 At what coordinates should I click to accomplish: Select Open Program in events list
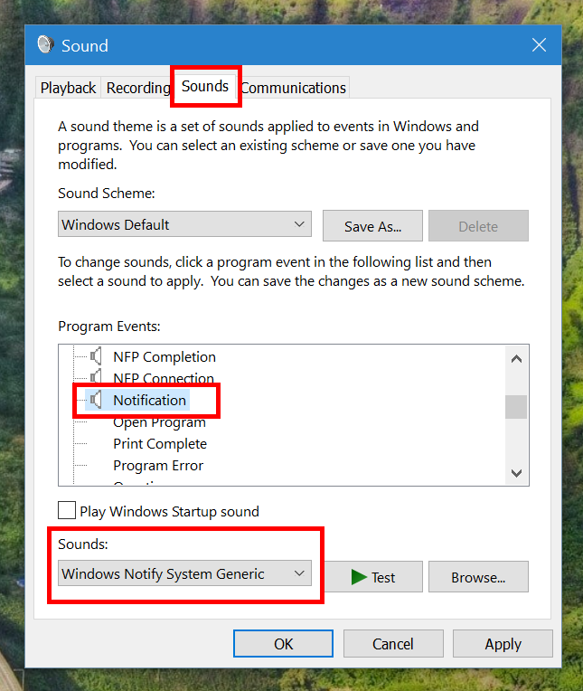pyautogui.click(x=159, y=422)
